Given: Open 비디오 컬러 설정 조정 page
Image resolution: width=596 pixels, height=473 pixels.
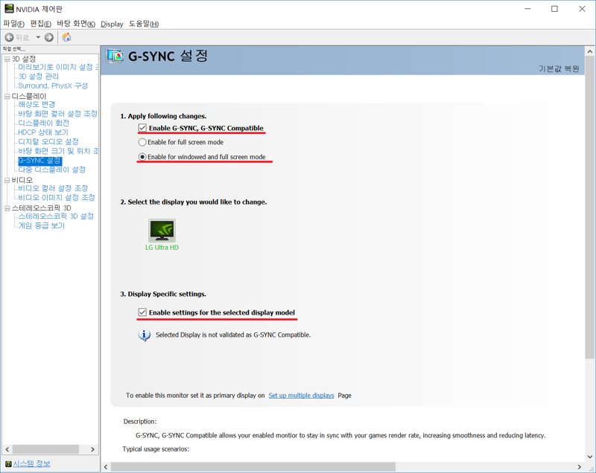Looking at the screenshot, I should (53, 188).
